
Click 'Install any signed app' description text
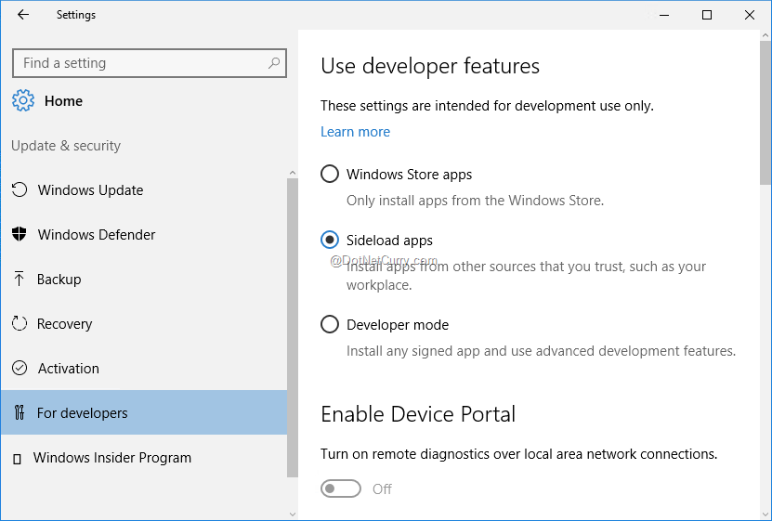pos(541,351)
